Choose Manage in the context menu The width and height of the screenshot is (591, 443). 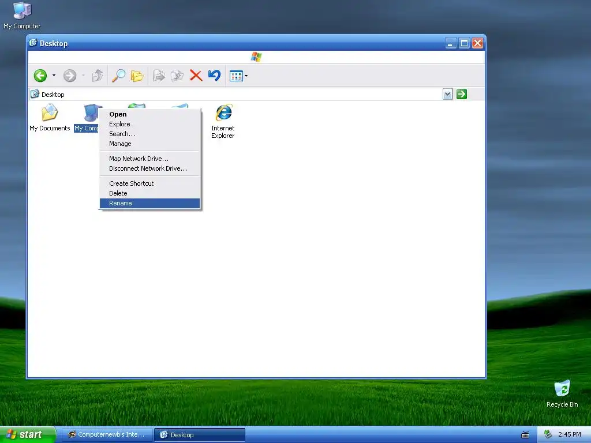pyautogui.click(x=149, y=144)
